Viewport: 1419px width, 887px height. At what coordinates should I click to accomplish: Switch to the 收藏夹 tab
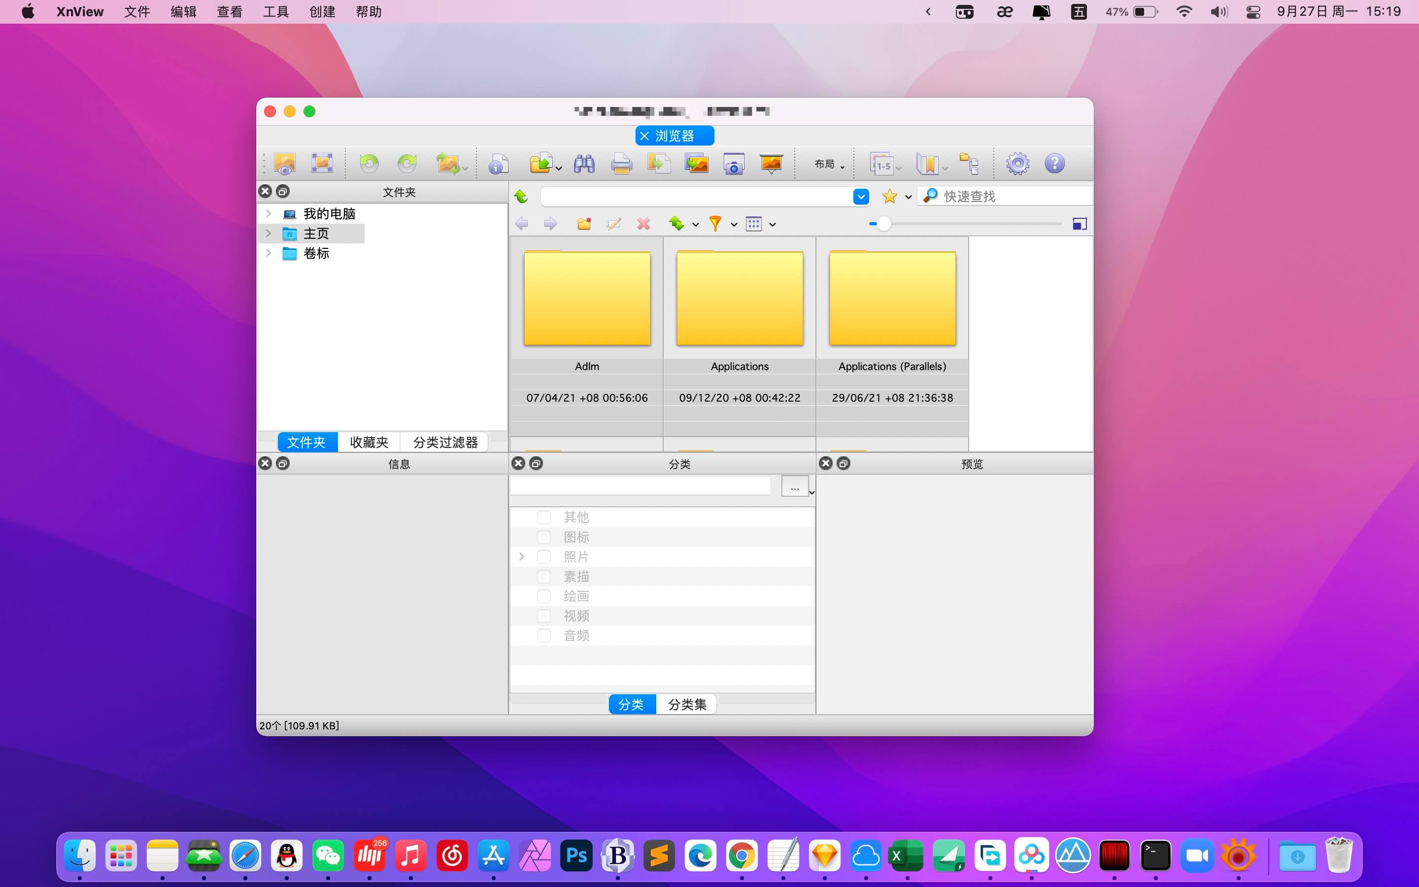click(x=369, y=443)
